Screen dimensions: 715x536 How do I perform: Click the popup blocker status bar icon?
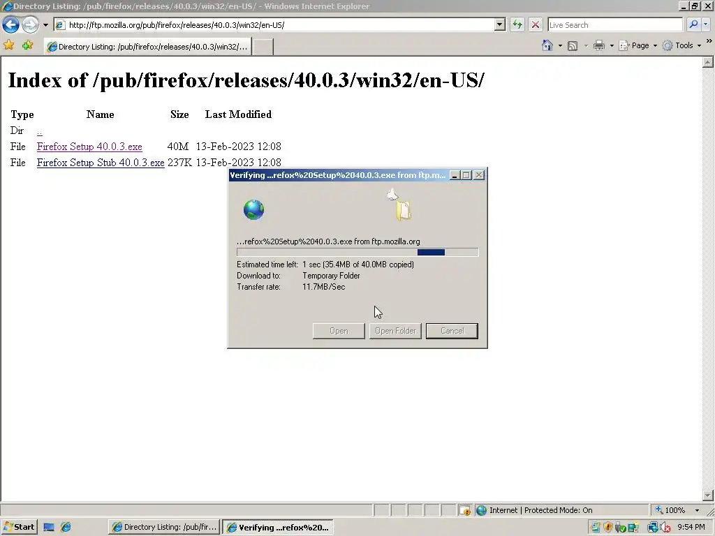point(464,510)
